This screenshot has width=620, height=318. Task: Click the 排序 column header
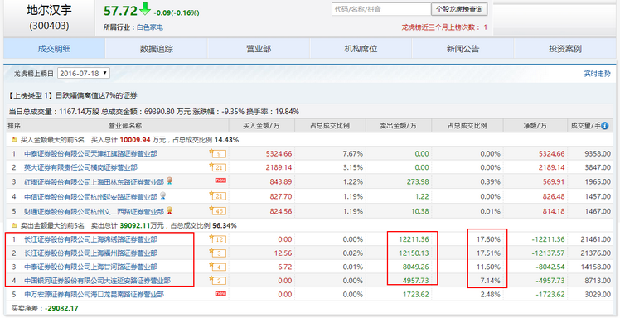click(13, 126)
